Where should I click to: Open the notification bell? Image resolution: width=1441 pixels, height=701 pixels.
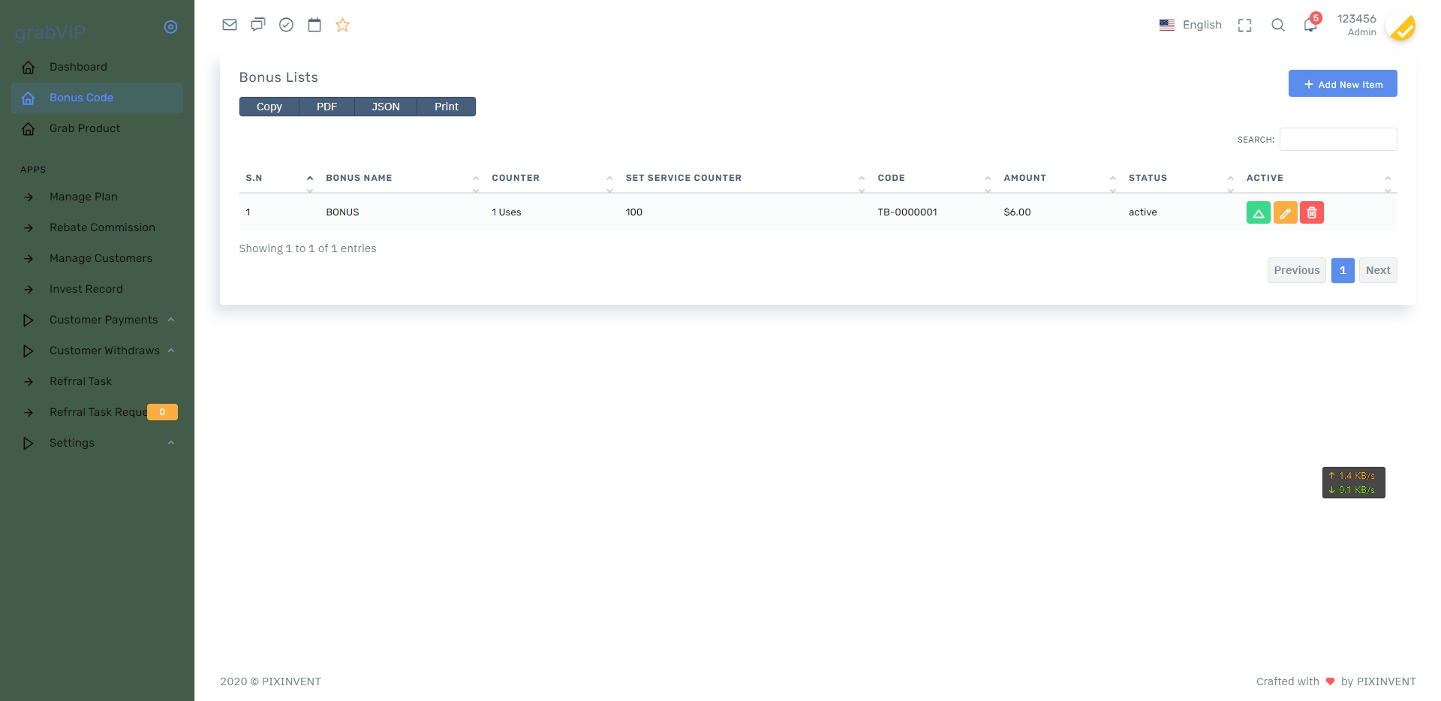click(x=1310, y=25)
